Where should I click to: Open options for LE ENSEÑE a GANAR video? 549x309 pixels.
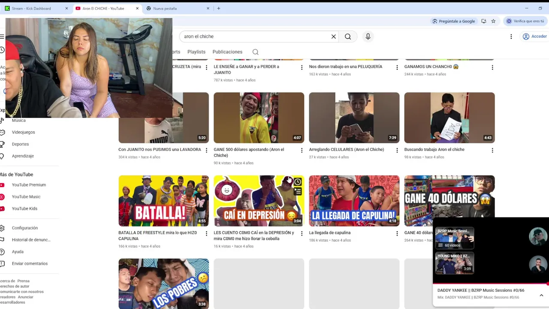click(302, 67)
